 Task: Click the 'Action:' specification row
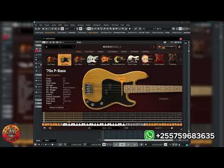(x=58, y=94)
